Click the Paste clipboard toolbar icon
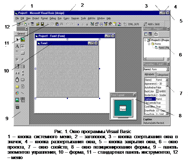Image resolution: width=188 pixels, height=163 pixels. coord(57,24)
